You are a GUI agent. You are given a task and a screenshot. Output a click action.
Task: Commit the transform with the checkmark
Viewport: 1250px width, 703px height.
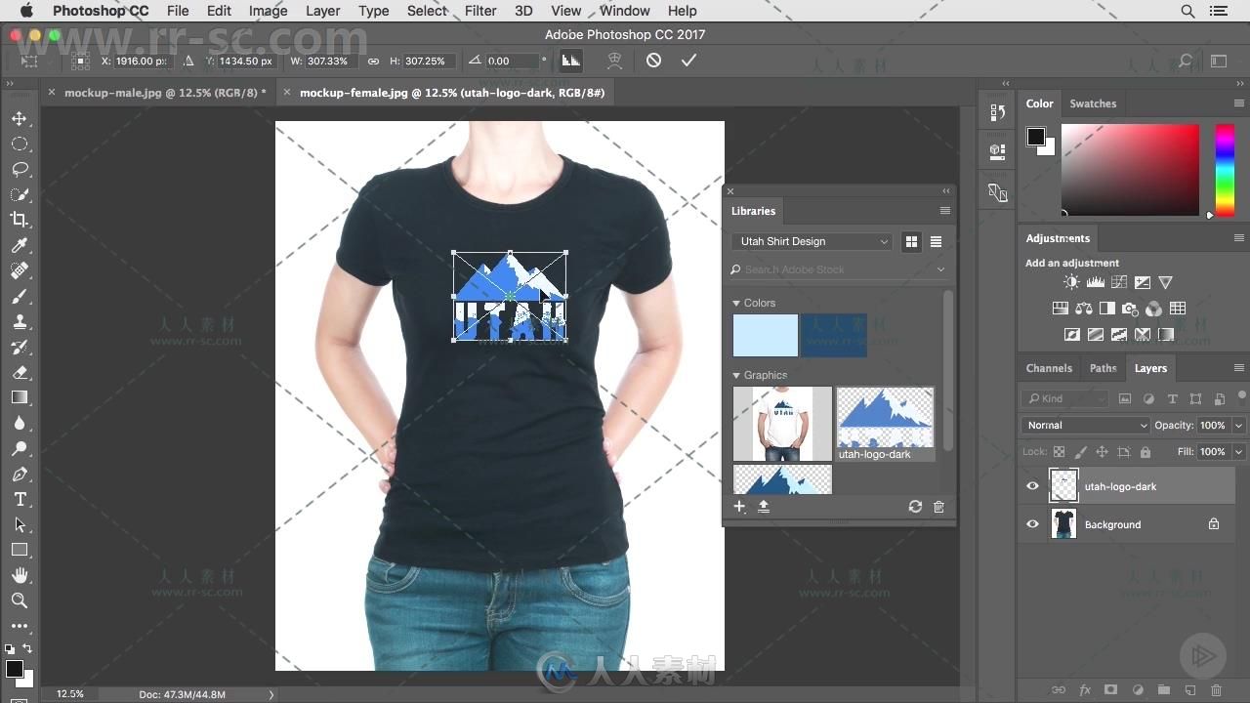pos(688,61)
